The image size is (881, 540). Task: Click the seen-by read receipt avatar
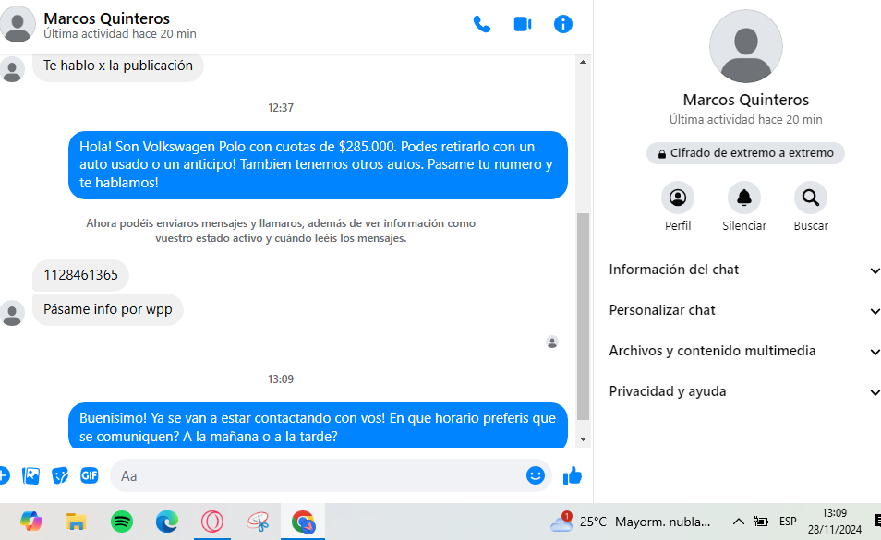click(x=552, y=342)
